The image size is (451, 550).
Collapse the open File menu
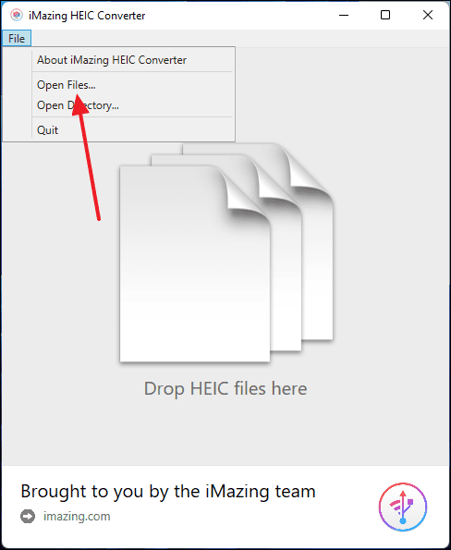pos(17,38)
